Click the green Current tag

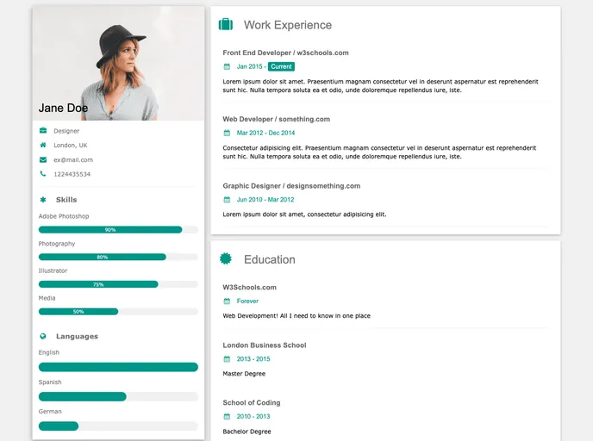(281, 66)
